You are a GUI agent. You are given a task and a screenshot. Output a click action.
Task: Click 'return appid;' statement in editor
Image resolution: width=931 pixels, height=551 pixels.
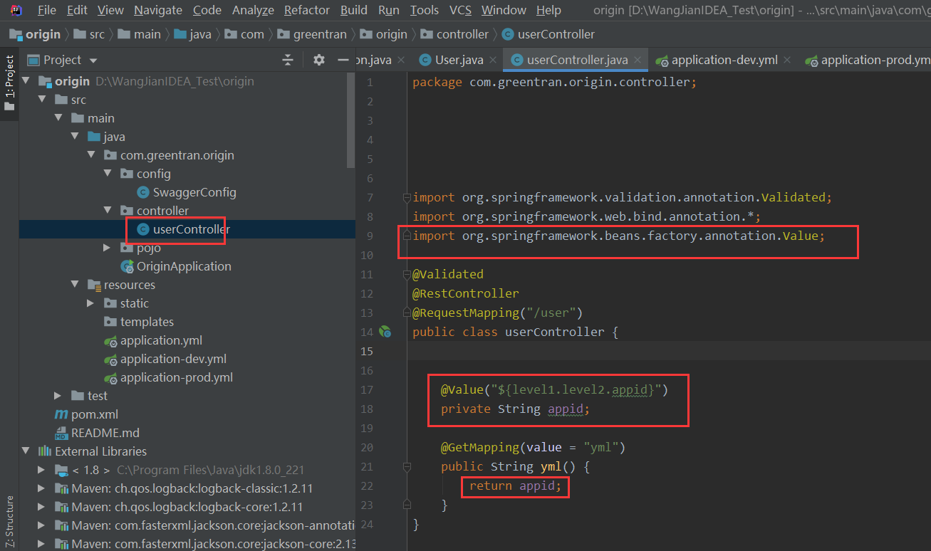tap(515, 486)
